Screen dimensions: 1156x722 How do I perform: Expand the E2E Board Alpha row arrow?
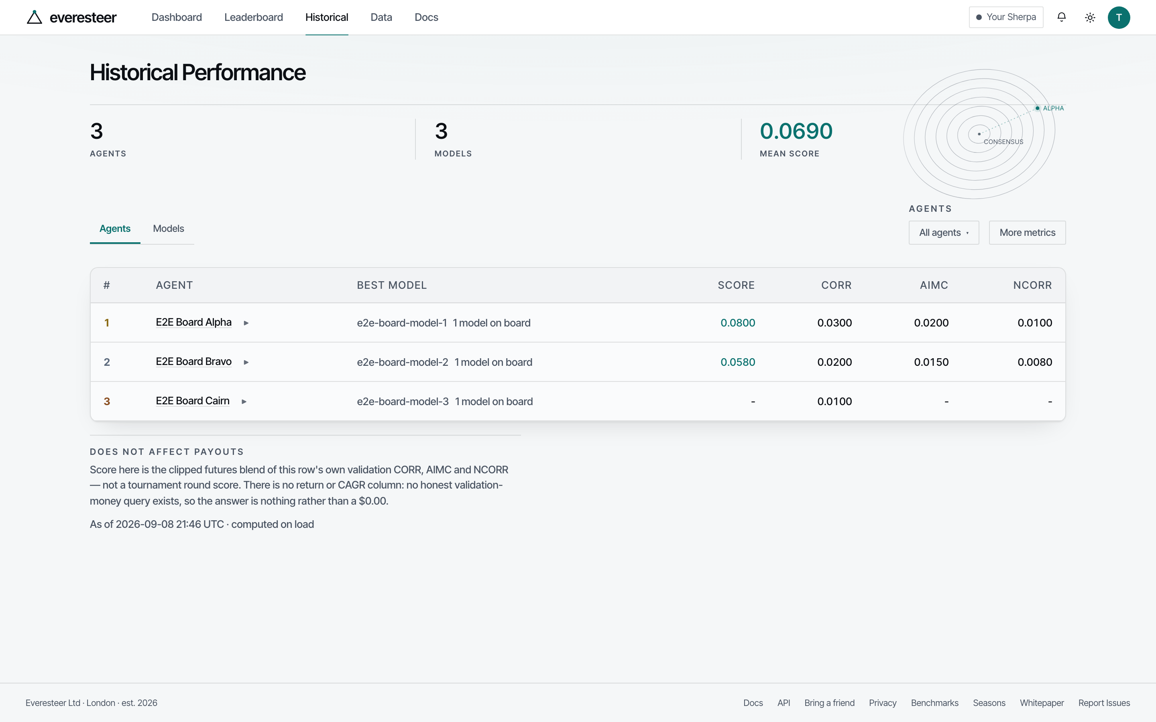coord(246,323)
